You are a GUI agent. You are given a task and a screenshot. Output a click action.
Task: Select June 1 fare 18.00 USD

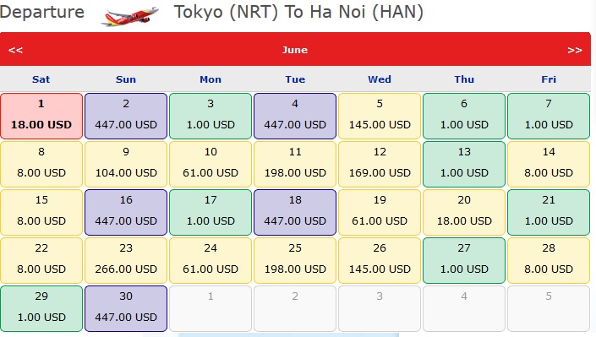tap(41, 116)
